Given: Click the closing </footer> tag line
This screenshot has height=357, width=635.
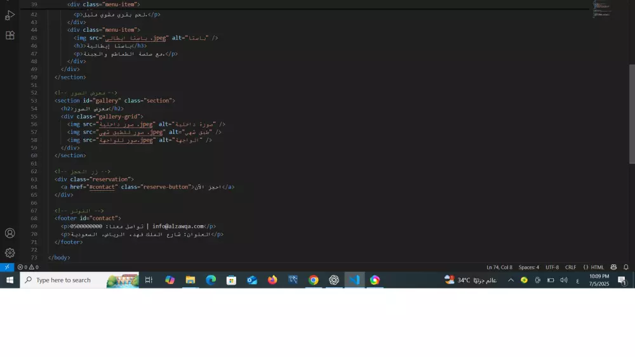Looking at the screenshot, I should click(69, 242).
